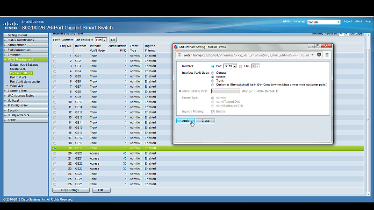Select the GE1 row radio button
374x210 pixels.
tap(55, 56)
